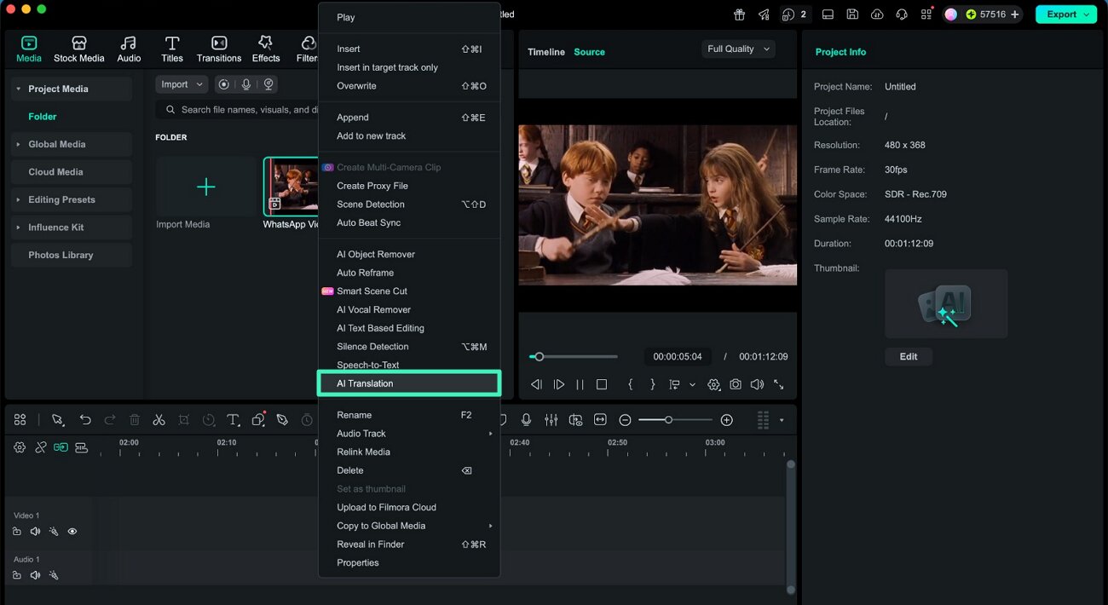The image size is (1108, 605).
Task: Click the voiceover microphone icon in timeline toolbar
Action: coord(527,420)
